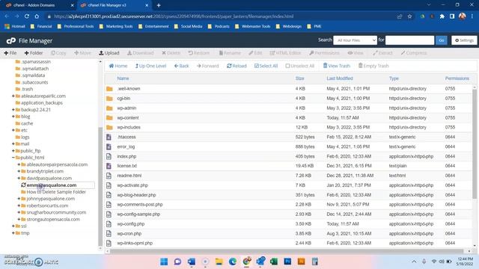Collapse the public_html tree folder
479x269 pixels.
click(x=13, y=158)
